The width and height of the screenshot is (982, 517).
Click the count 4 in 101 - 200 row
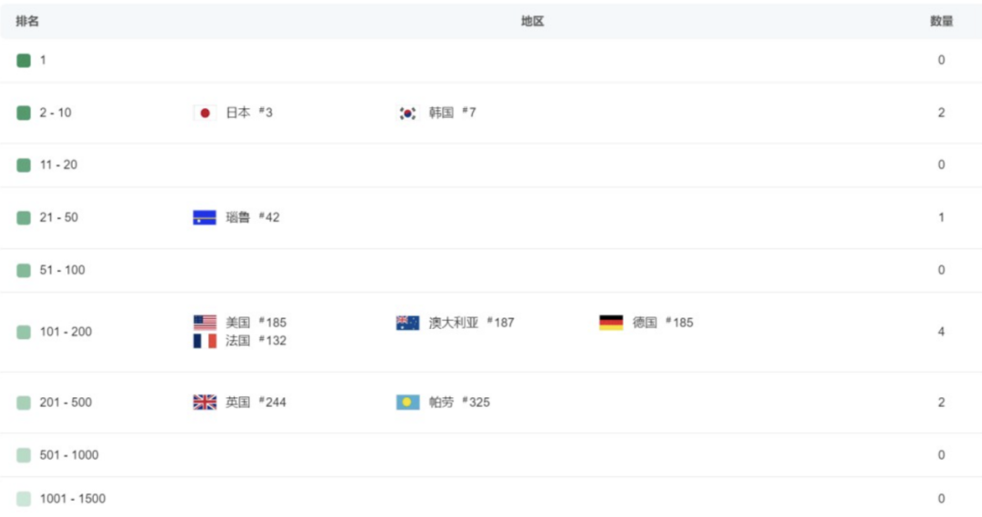[941, 332]
